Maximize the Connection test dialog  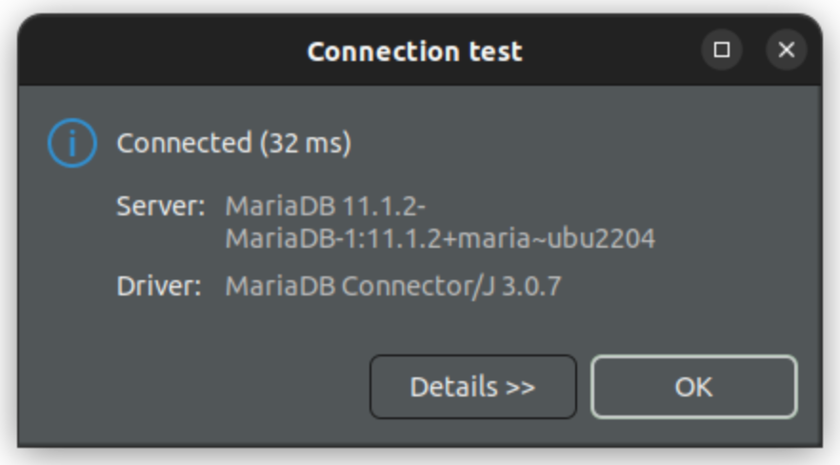pyautogui.click(x=722, y=51)
